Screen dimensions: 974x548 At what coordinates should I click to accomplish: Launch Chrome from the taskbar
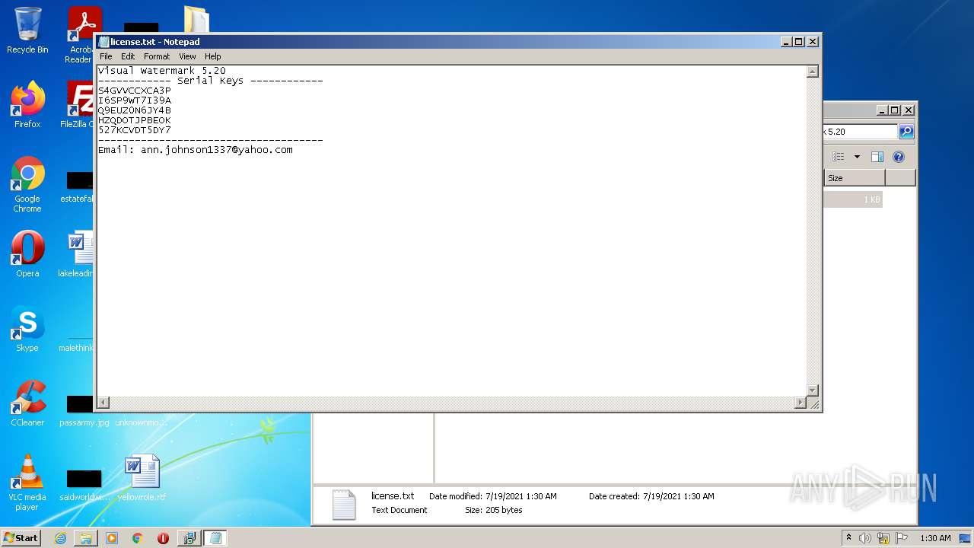pyautogui.click(x=138, y=538)
